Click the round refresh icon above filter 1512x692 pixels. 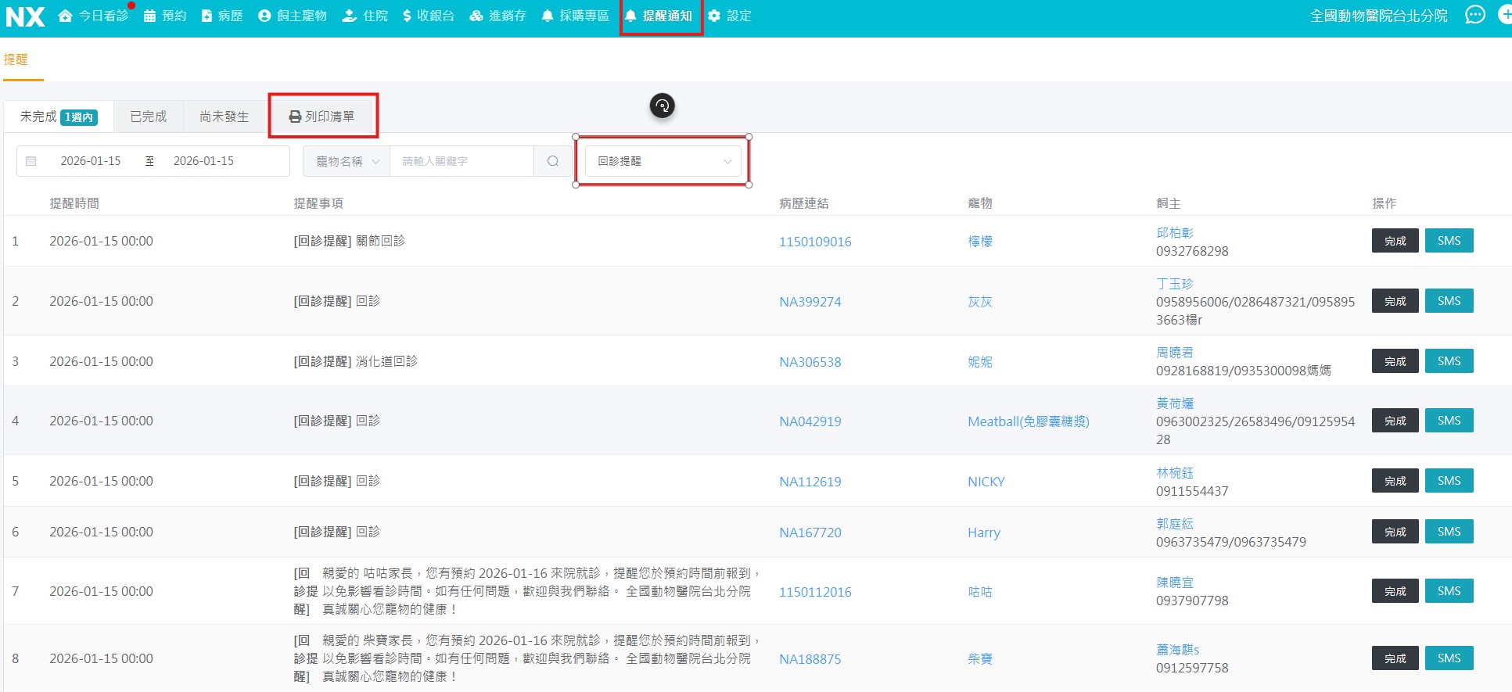(x=662, y=106)
